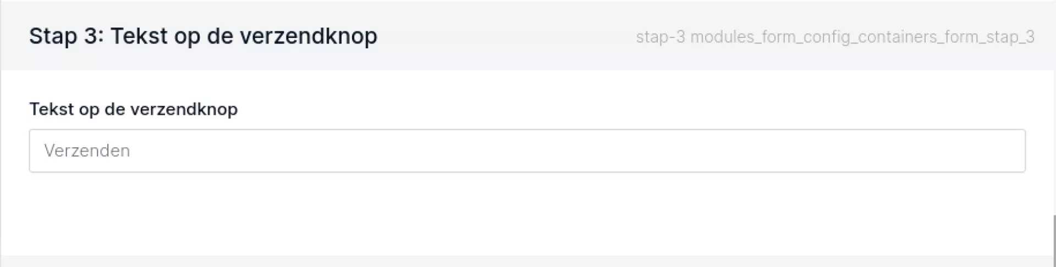Image resolution: width=1056 pixels, height=267 pixels.
Task: Click the 'Verzenden' text input field
Action: point(527,151)
